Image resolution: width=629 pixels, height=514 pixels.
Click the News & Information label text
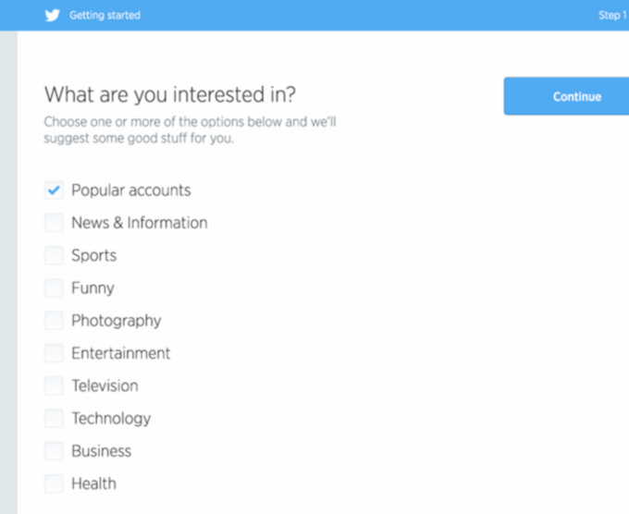point(139,223)
